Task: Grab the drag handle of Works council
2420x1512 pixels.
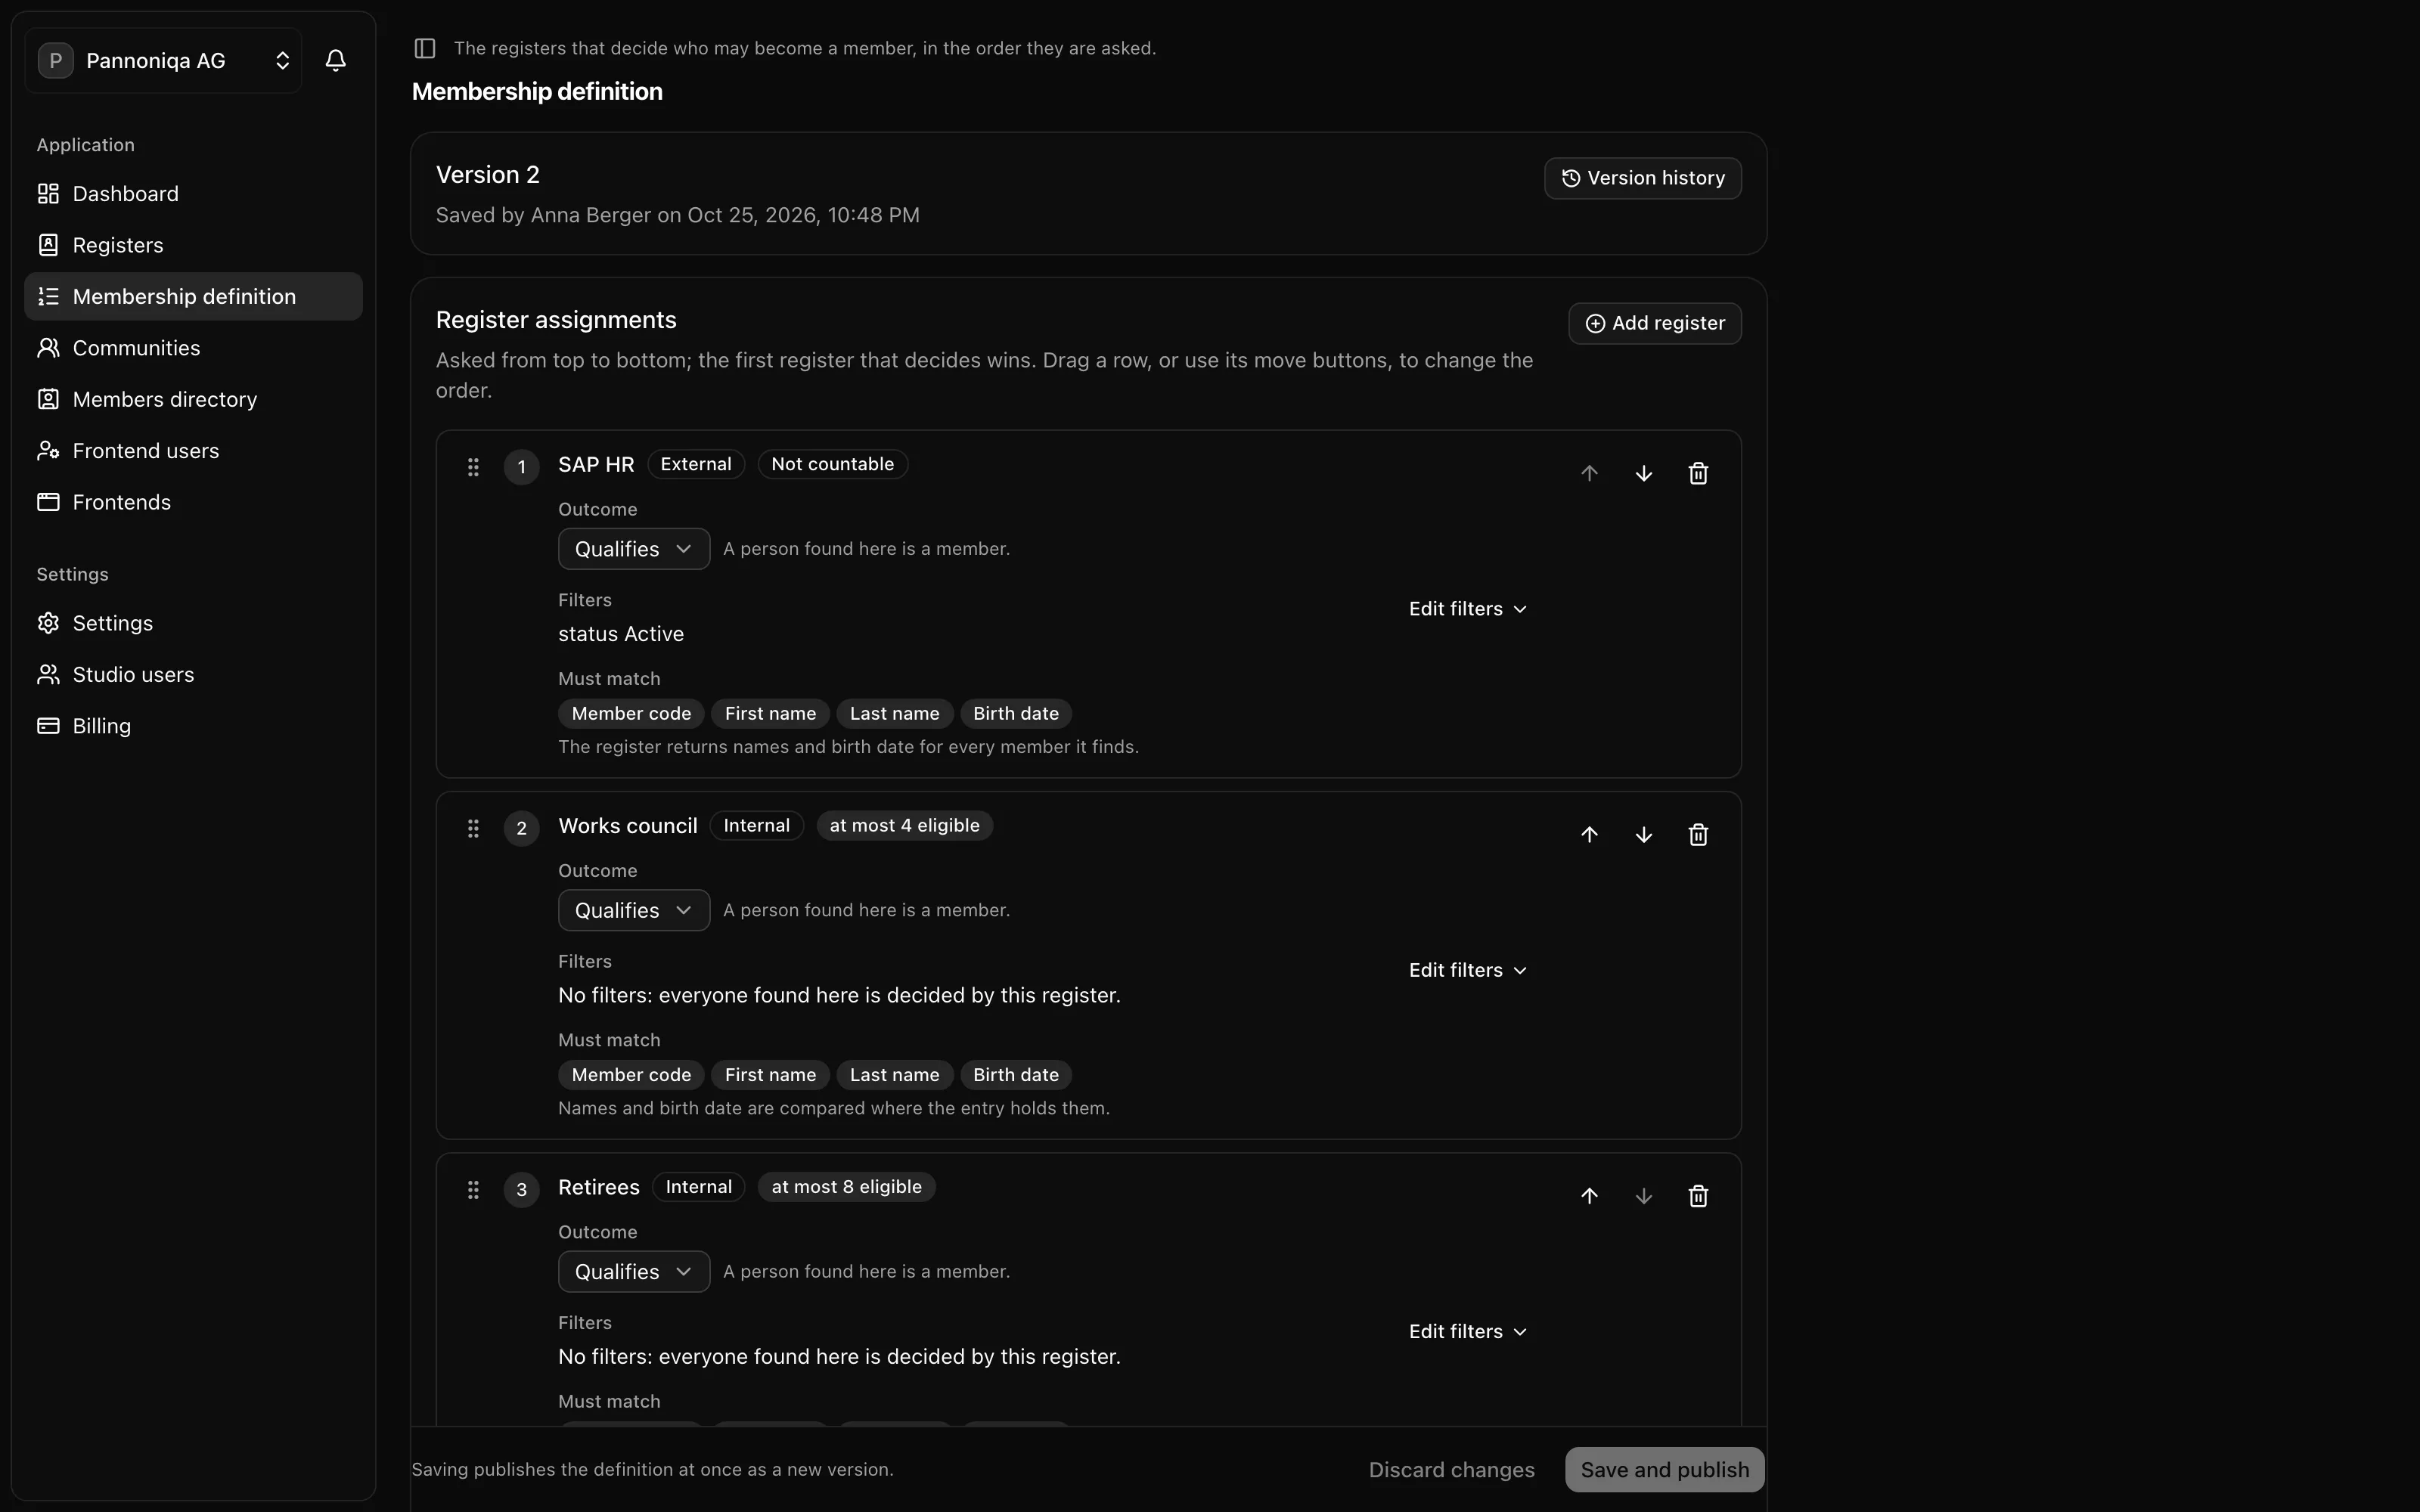Action: tap(473, 828)
